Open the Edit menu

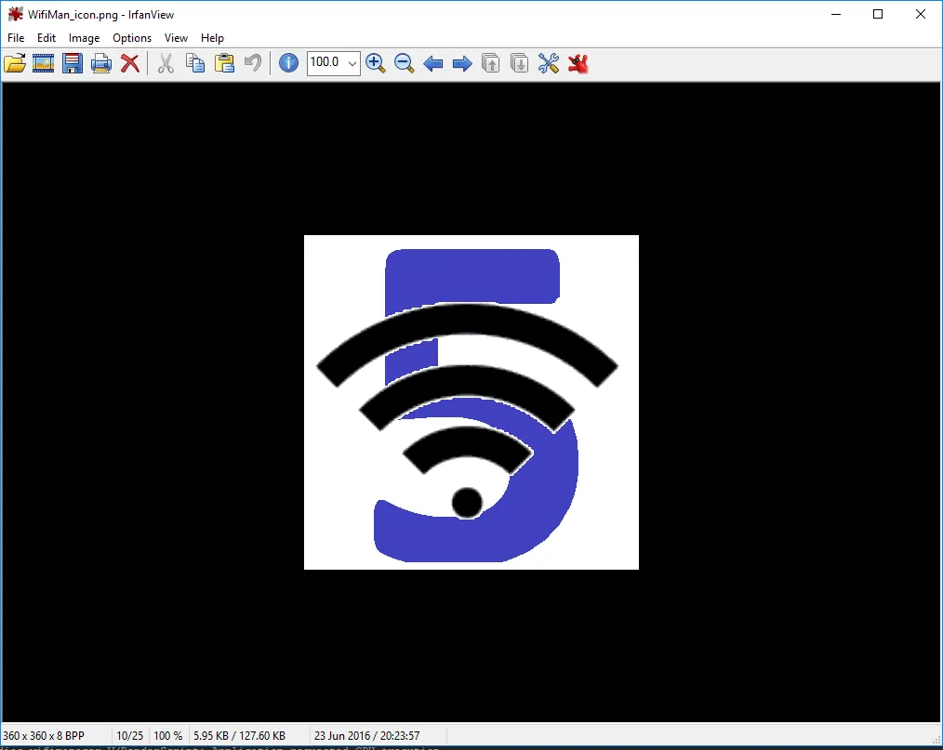(x=46, y=38)
